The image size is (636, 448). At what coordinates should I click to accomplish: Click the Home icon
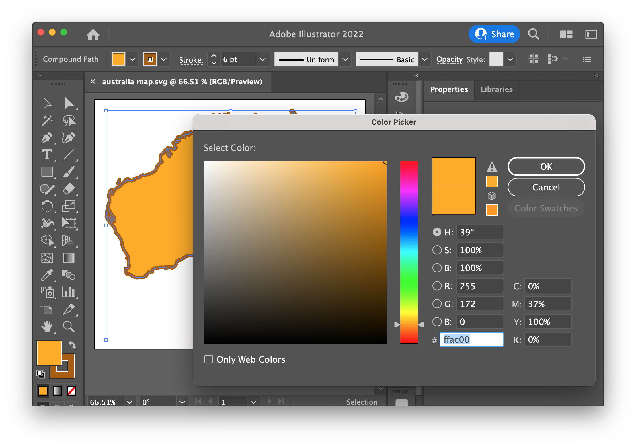click(x=93, y=34)
